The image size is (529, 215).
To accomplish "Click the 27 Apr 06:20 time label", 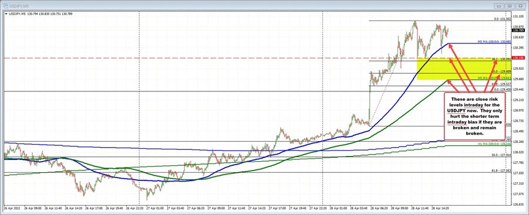I will click(196, 209).
